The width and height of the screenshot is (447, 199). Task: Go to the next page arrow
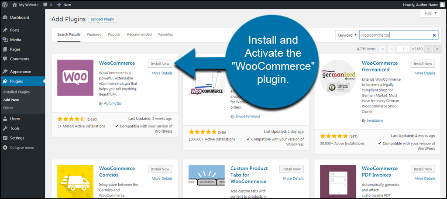tap(428, 49)
